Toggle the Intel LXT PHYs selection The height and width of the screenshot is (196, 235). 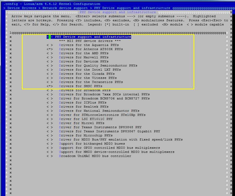click(50, 70)
